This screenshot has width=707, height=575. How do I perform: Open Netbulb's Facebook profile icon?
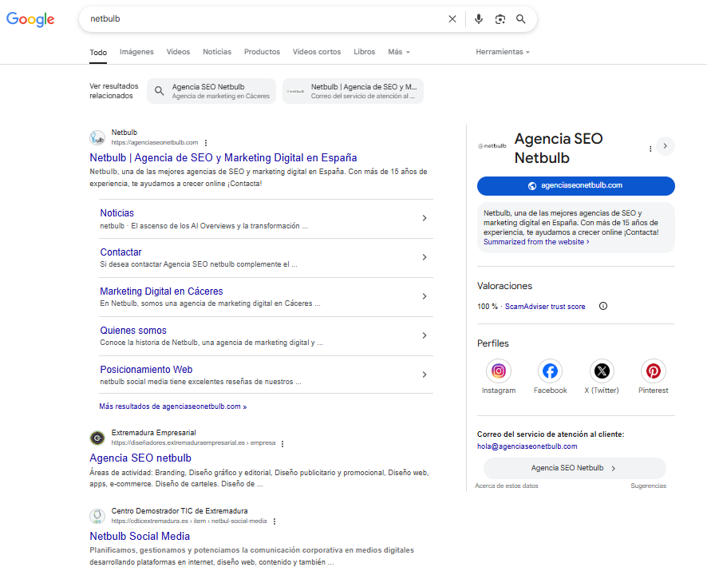coord(550,371)
